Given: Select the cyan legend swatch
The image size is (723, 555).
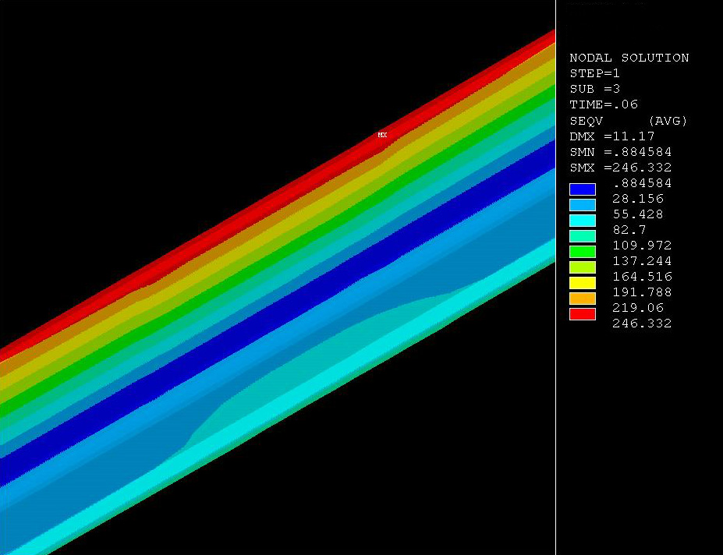Looking at the screenshot, I should coord(583,221).
